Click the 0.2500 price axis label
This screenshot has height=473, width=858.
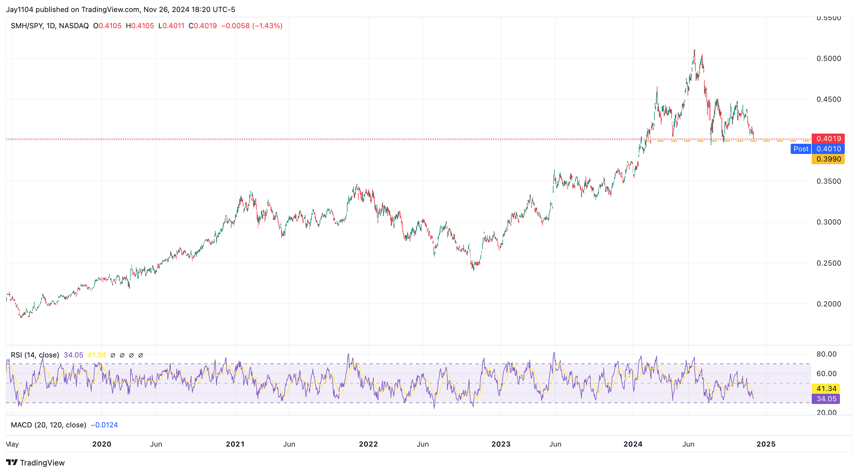pos(829,263)
